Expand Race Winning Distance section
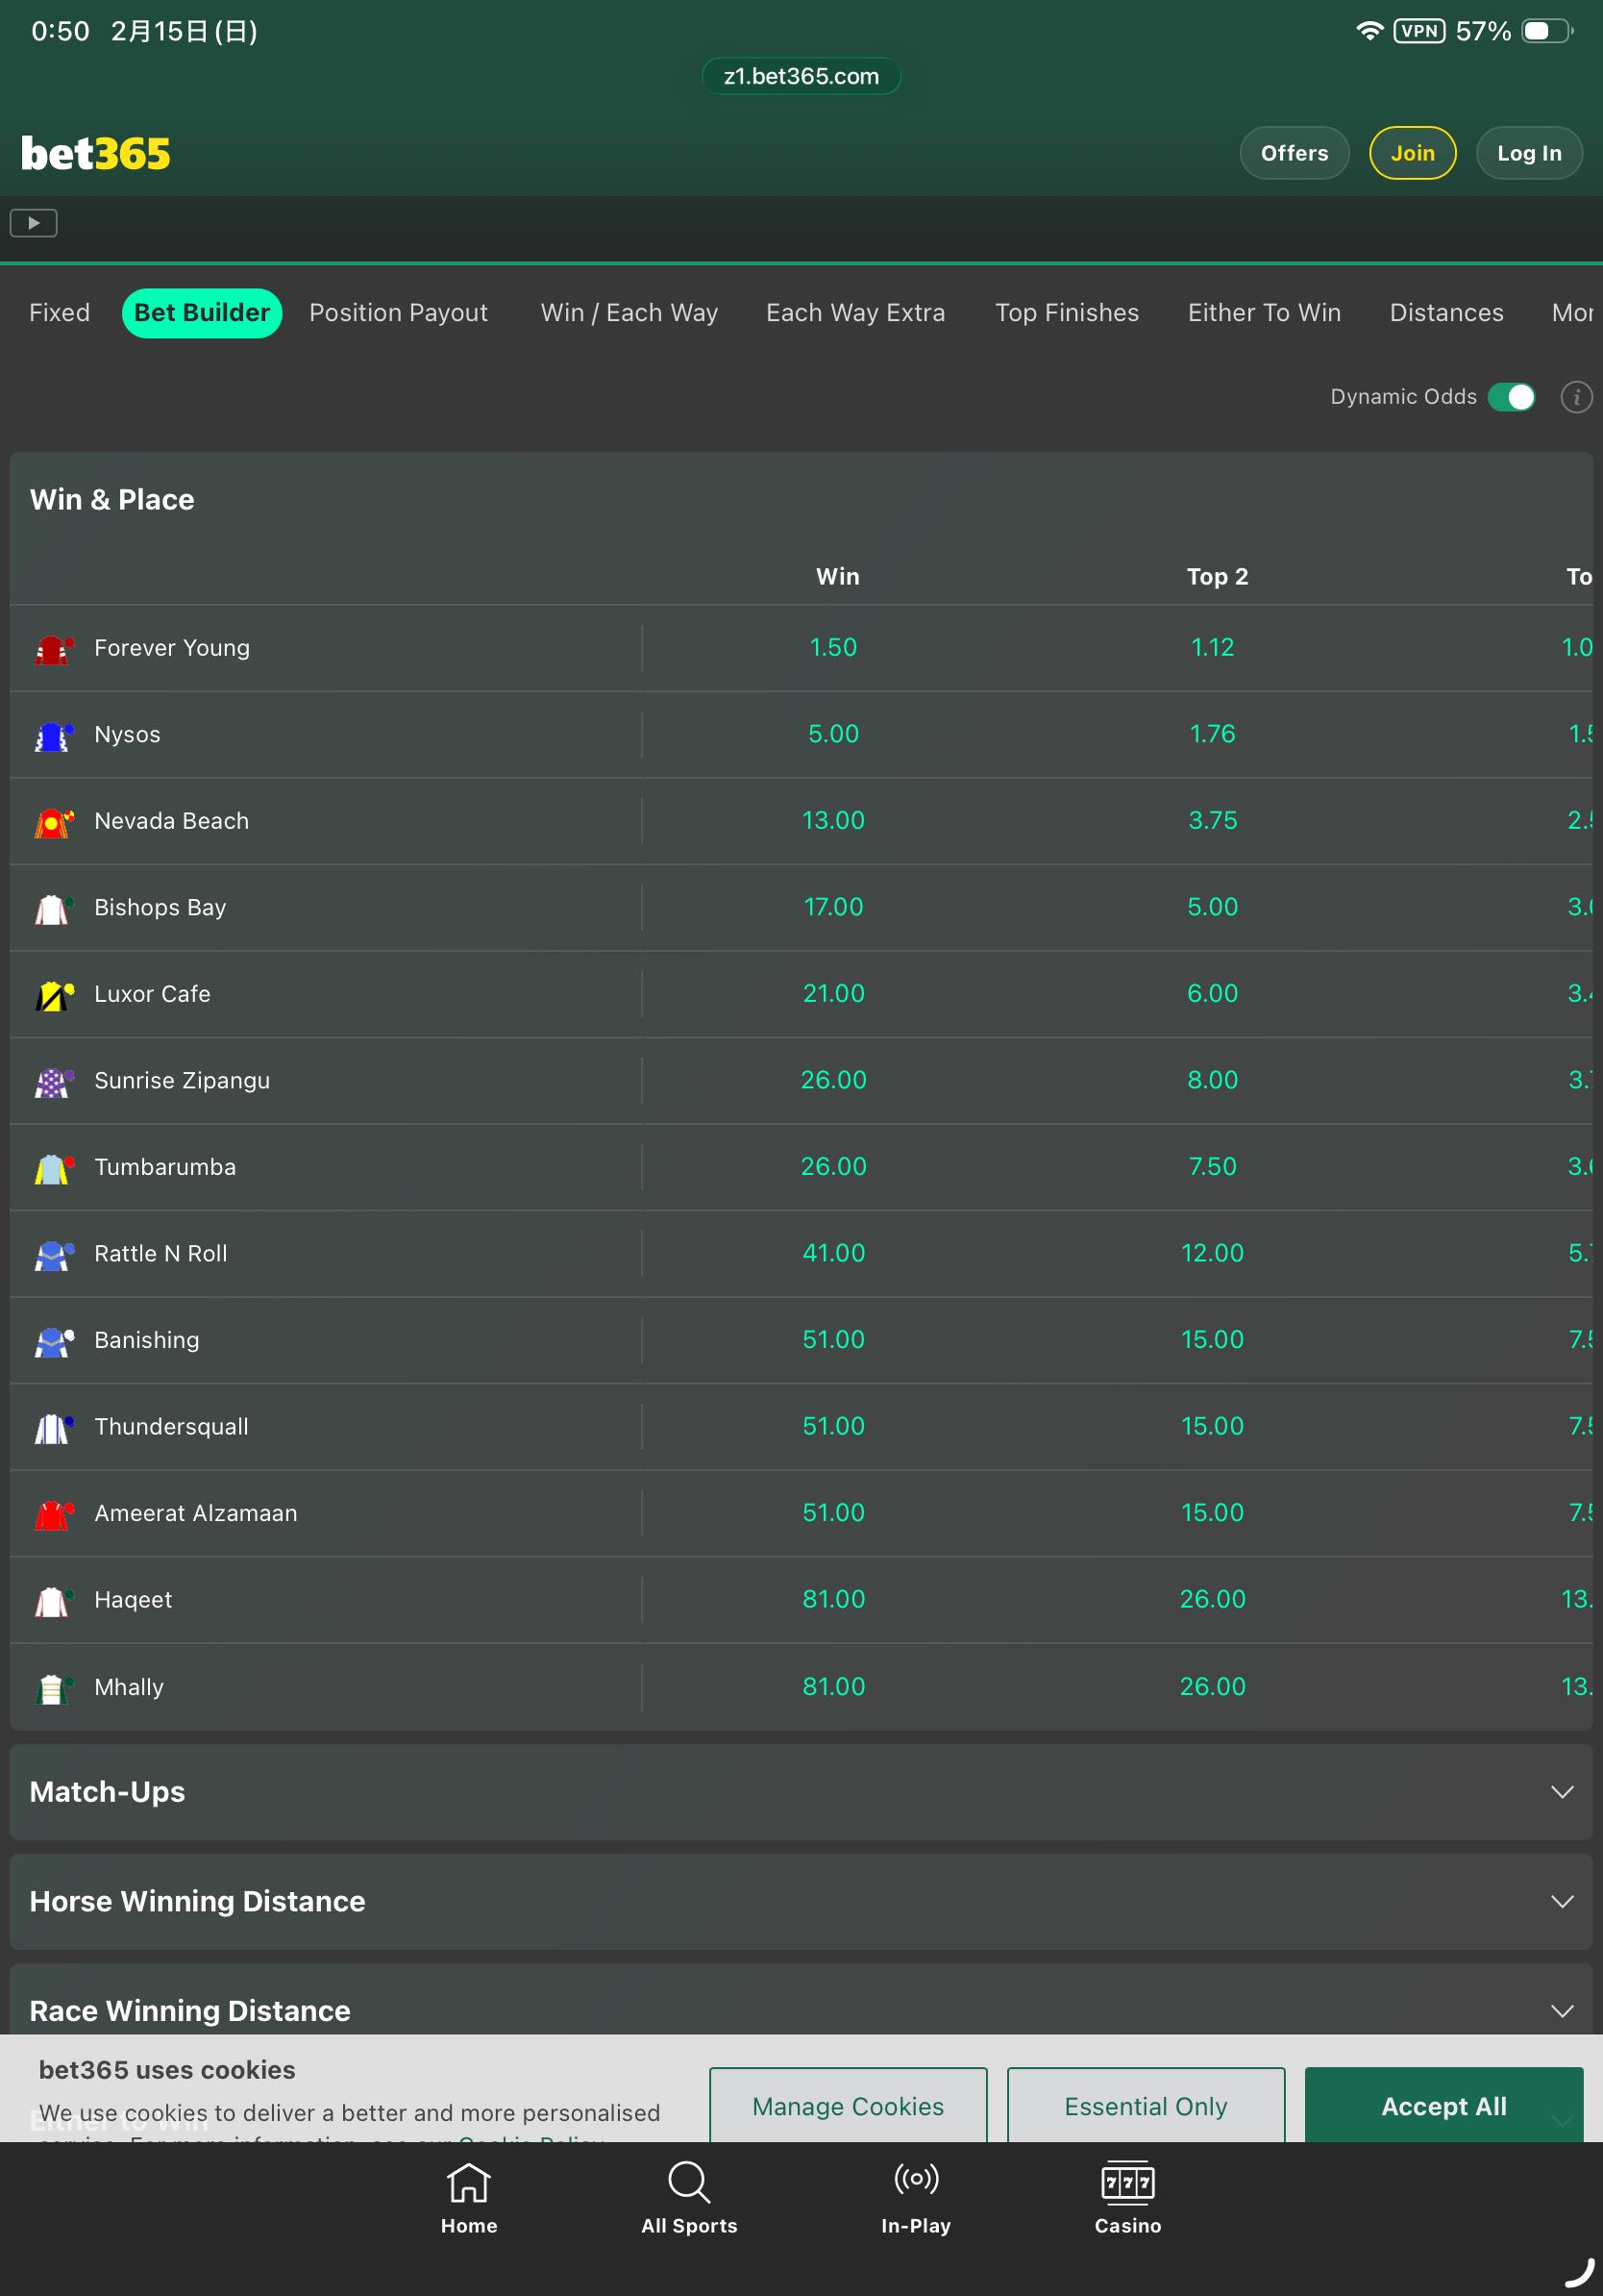This screenshot has width=1603, height=2296. [x=1562, y=2010]
